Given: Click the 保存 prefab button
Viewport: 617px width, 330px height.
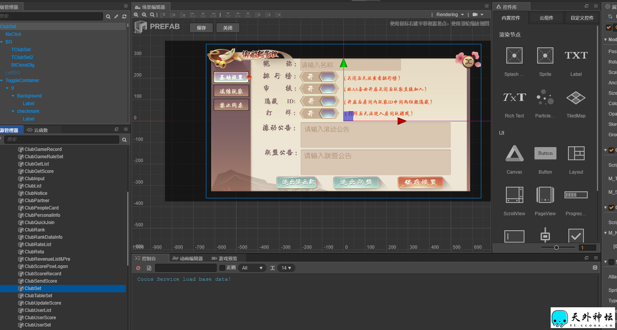Looking at the screenshot, I should pos(201,28).
